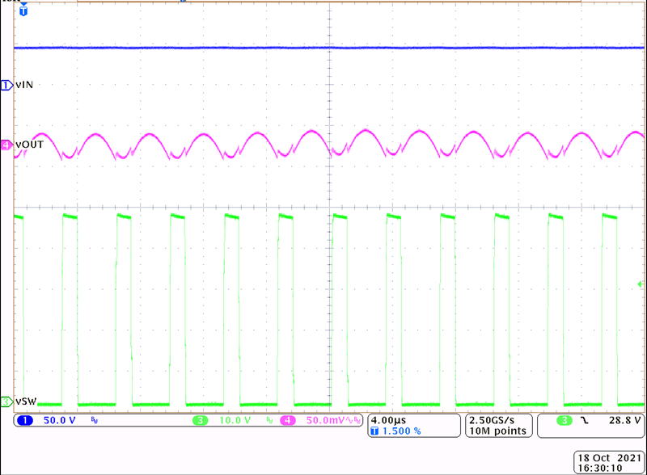Click the falling-edge trigger slope icon

tap(584, 421)
